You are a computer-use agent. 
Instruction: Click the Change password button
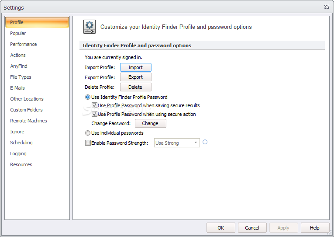pyautogui.click(x=150, y=123)
